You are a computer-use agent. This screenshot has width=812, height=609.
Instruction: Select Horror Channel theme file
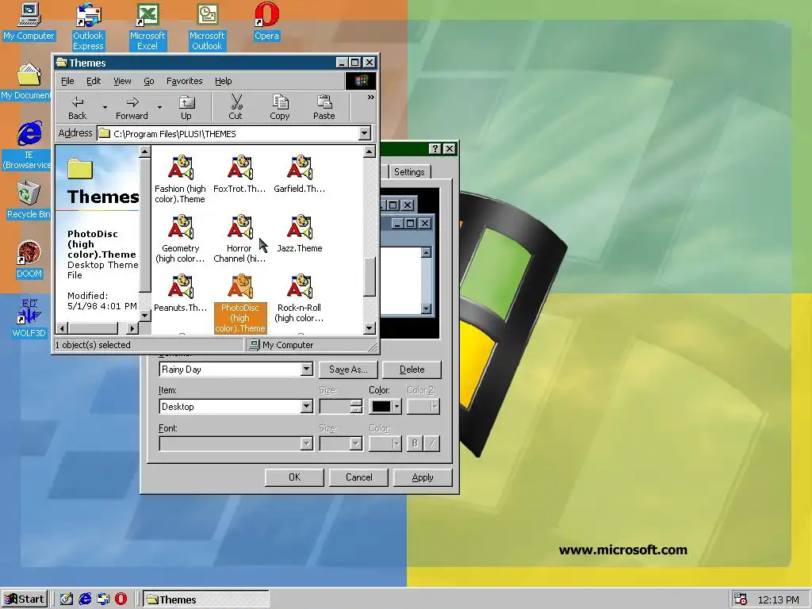click(239, 238)
